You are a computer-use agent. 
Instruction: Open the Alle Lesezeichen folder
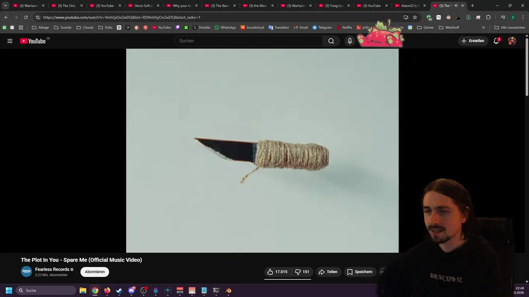(x=510, y=28)
